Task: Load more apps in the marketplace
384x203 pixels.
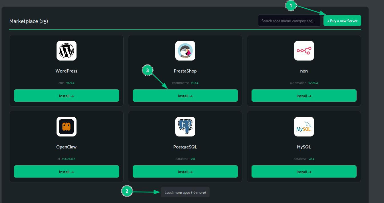Action: pyautogui.click(x=185, y=192)
